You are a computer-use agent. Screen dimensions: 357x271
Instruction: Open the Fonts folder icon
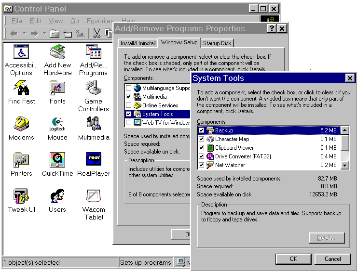point(57,89)
